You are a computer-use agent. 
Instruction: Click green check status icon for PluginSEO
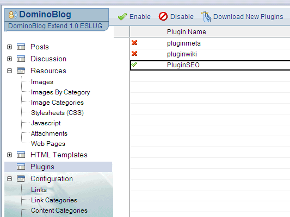click(x=134, y=65)
